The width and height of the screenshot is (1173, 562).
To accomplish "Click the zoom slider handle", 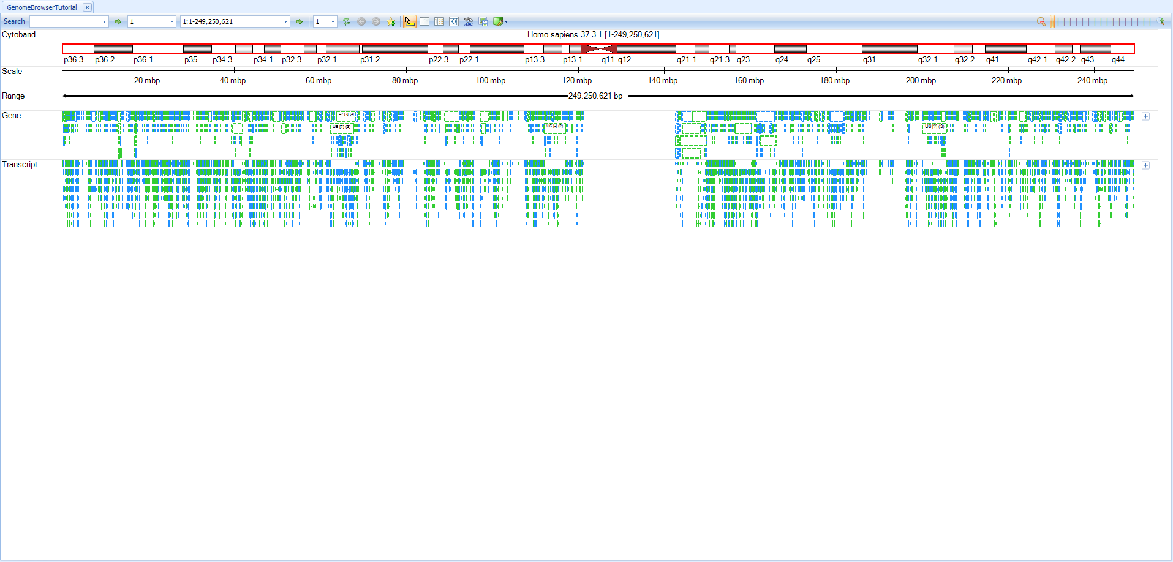I will [x=1052, y=21].
